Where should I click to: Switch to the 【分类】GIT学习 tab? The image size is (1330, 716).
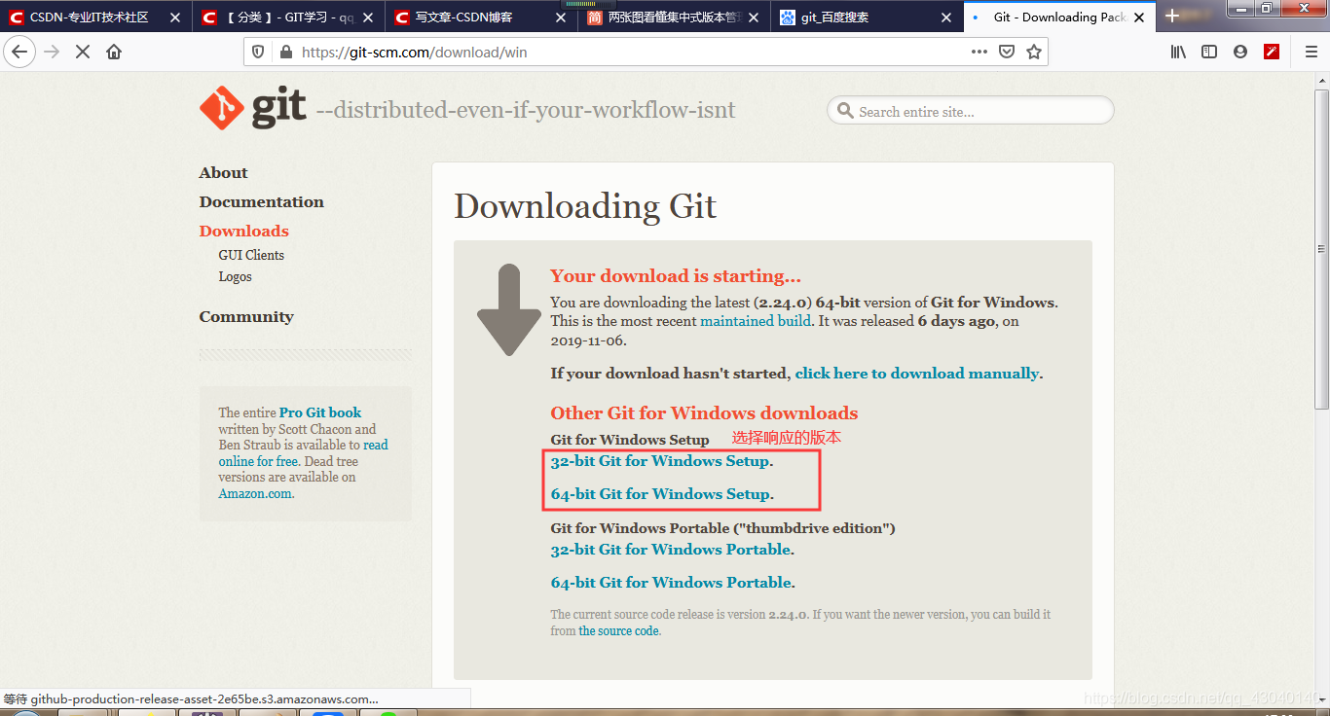click(x=287, y=18)
